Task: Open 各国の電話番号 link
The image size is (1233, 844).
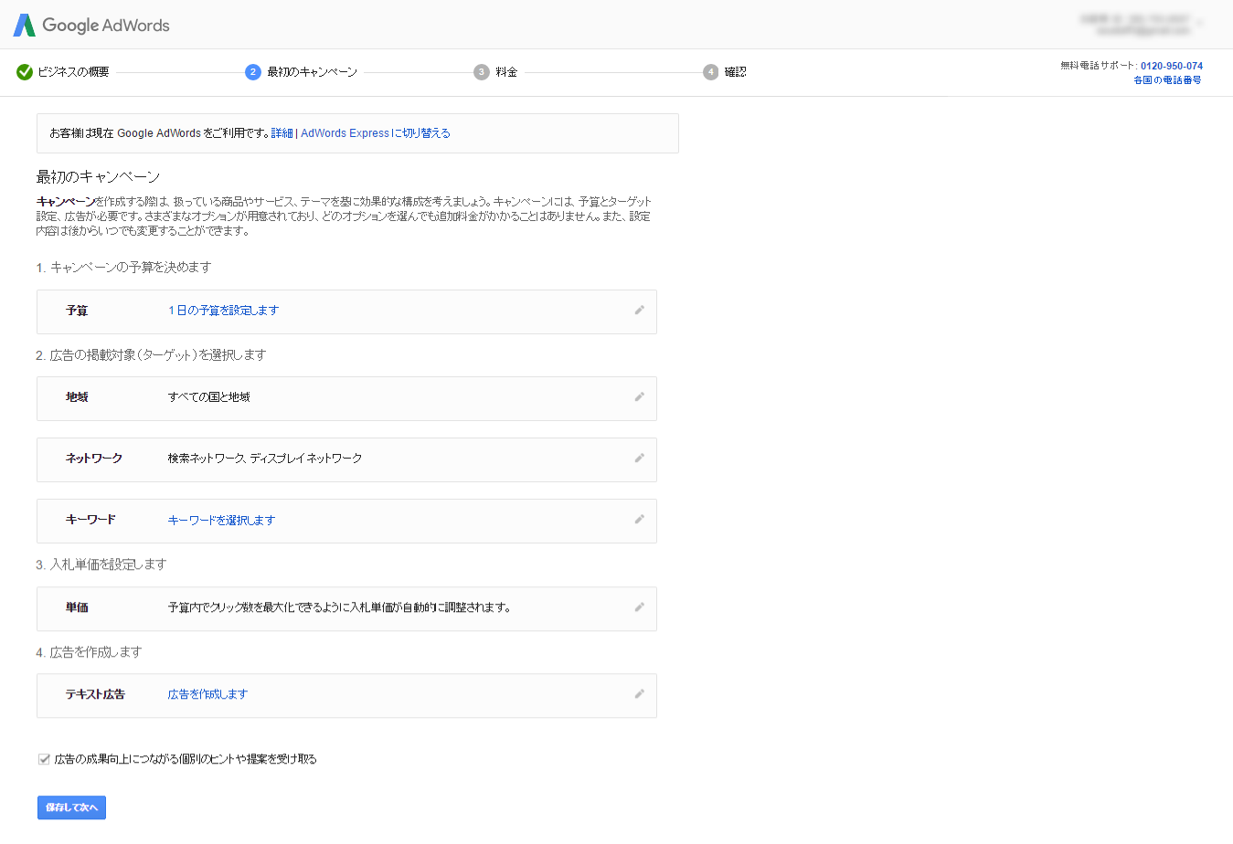Action: 1167,80
